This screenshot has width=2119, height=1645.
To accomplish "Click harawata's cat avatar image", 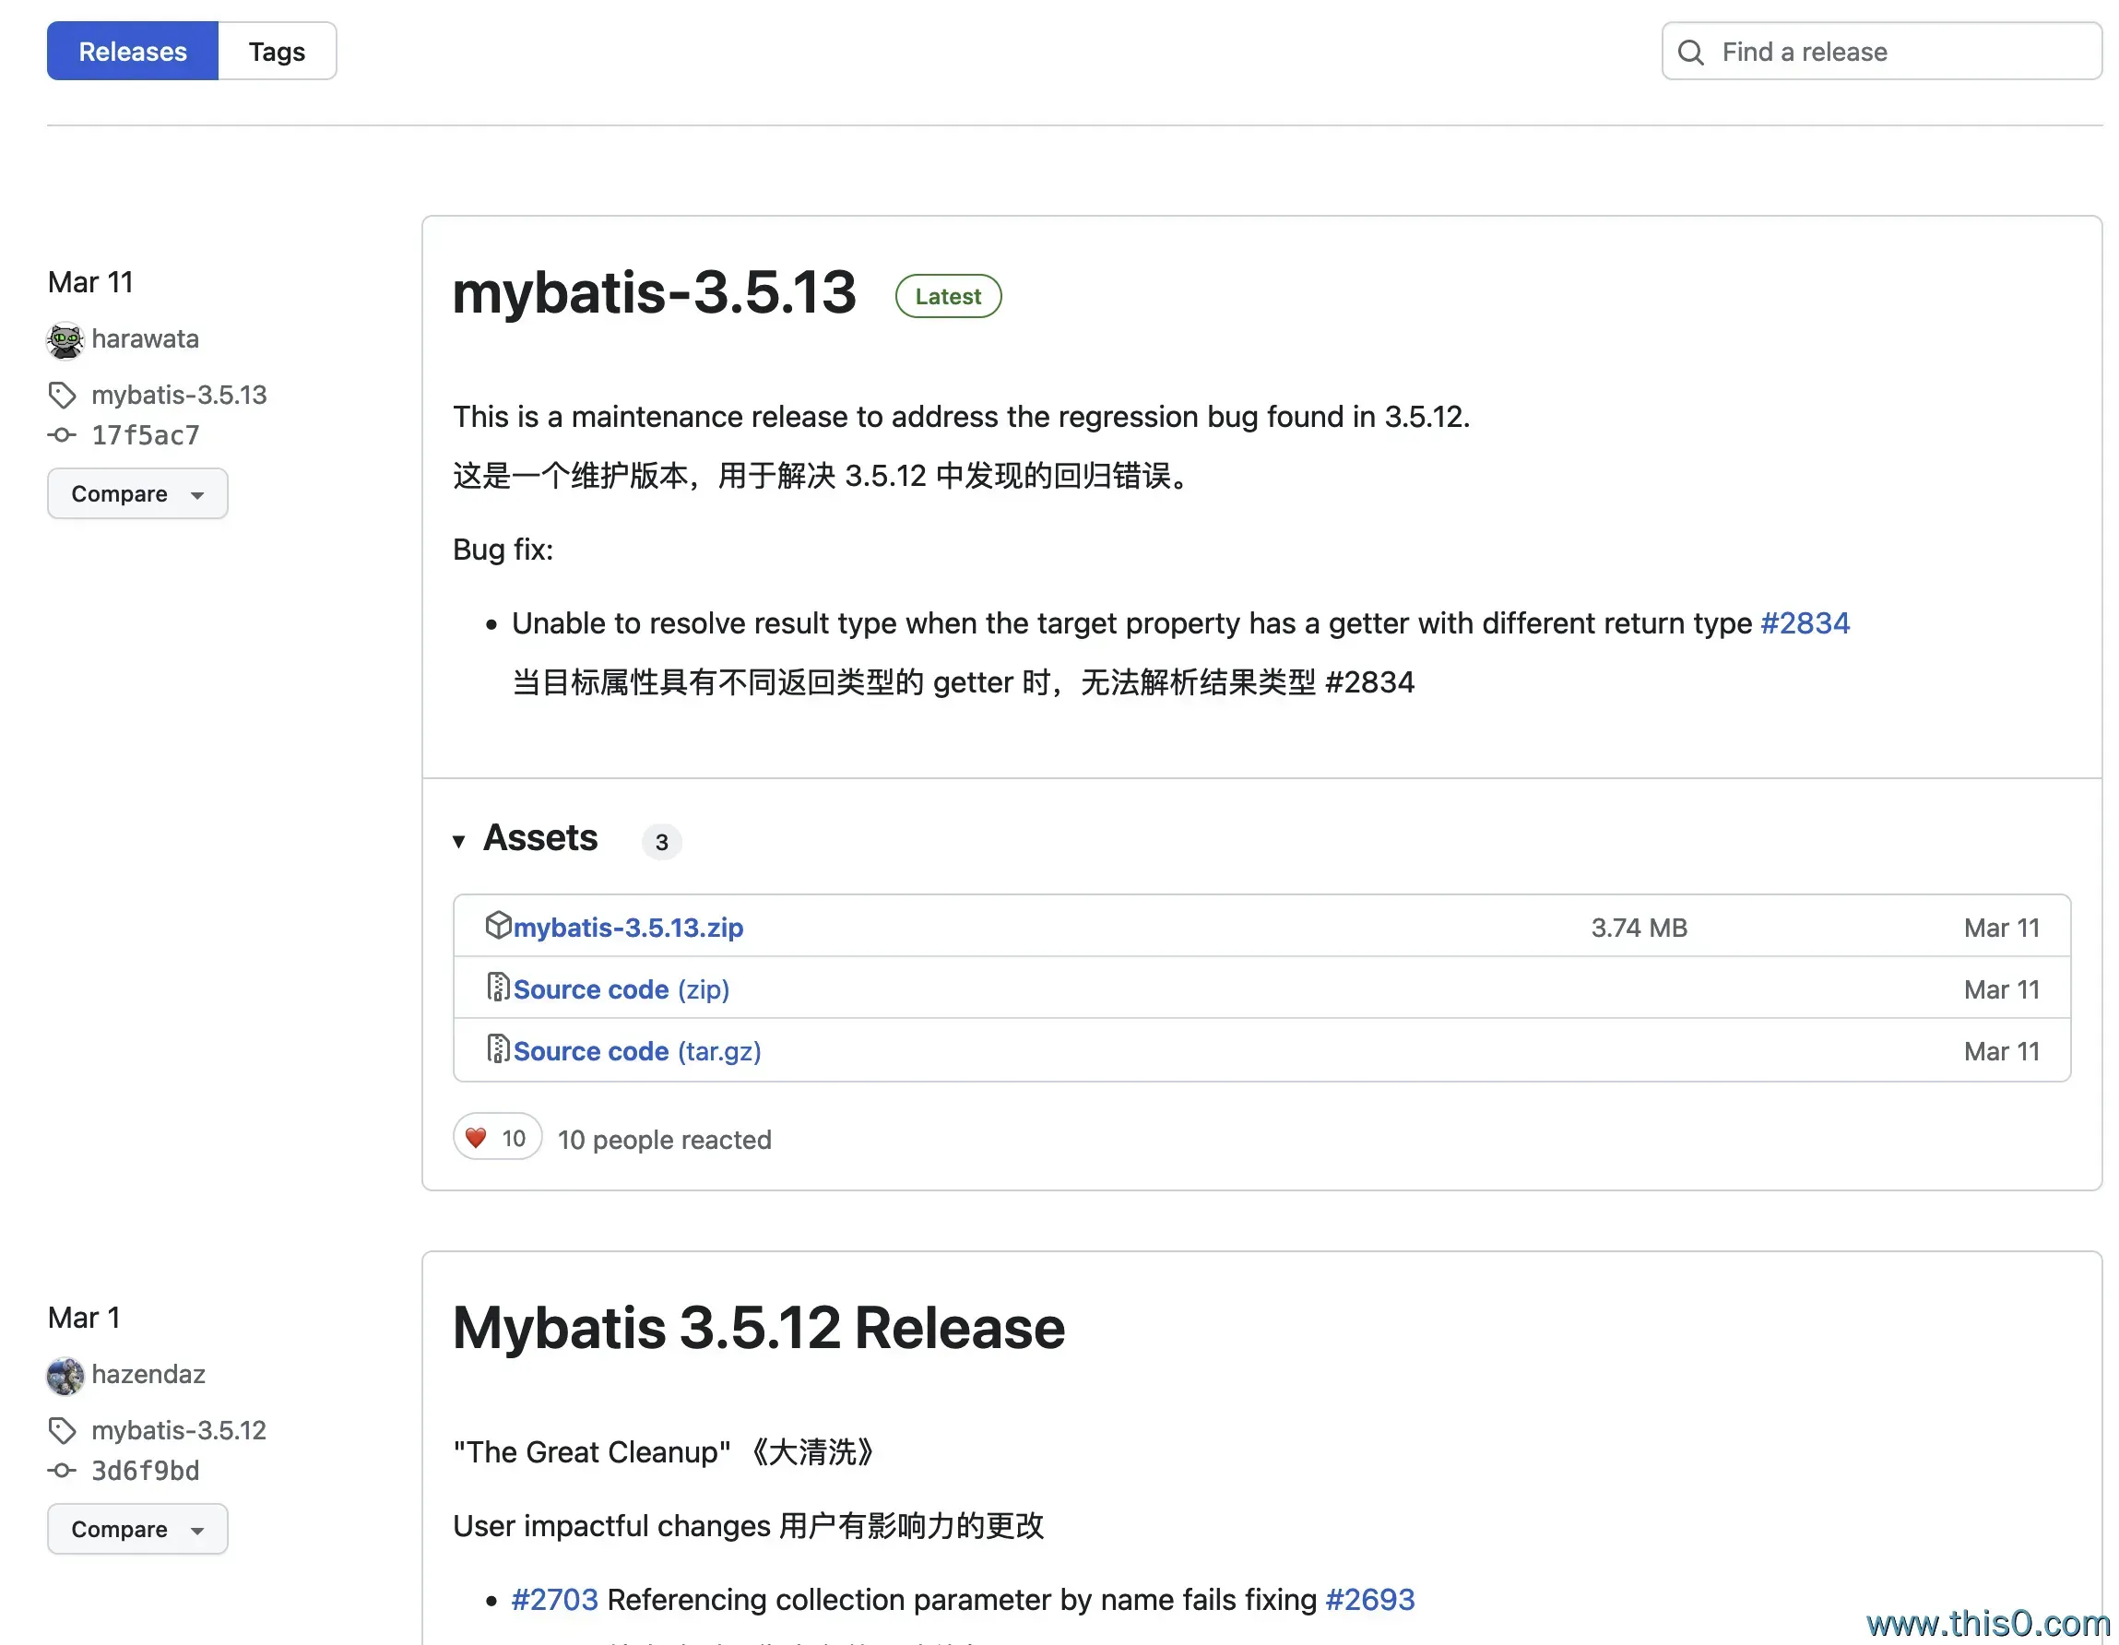I will coord(65,339).
